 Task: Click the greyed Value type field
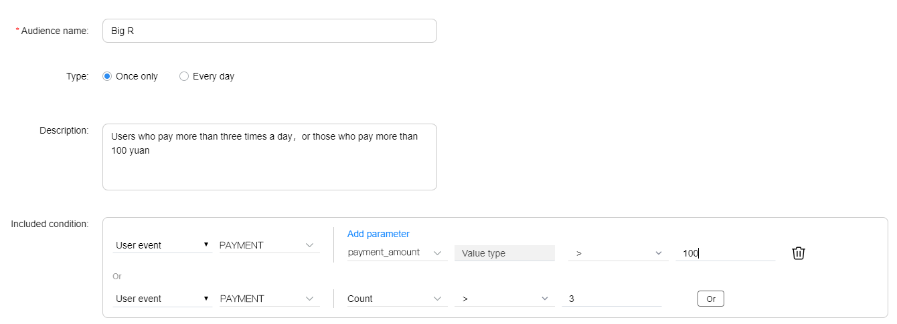pyautogui.click(x=504, y=253)
